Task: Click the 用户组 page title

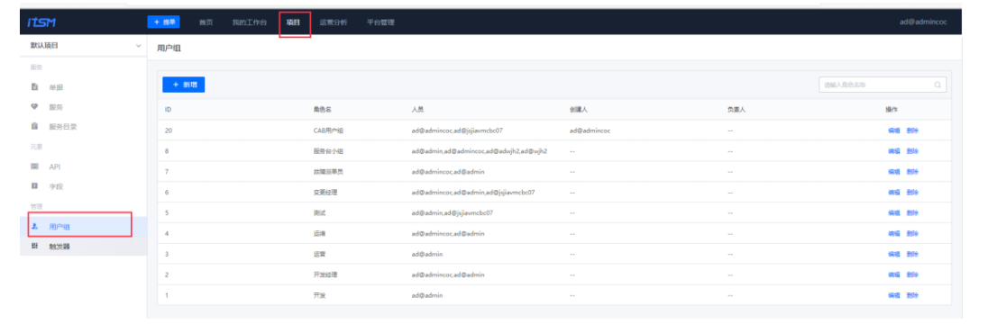Action: [169, 48]
